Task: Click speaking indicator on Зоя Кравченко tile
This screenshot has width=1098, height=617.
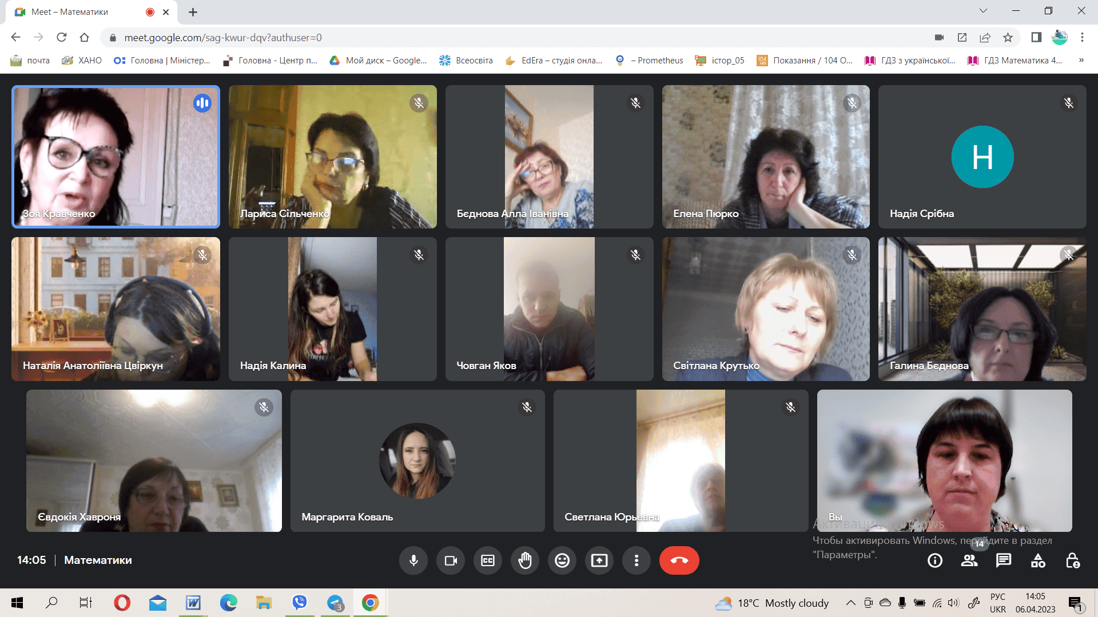Action: click(202, 103)
